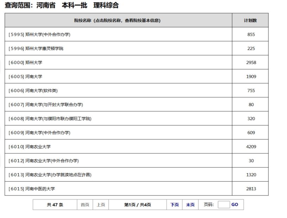Focus the 页码 page number input box

pyautogui.click(x=224, y=204)
